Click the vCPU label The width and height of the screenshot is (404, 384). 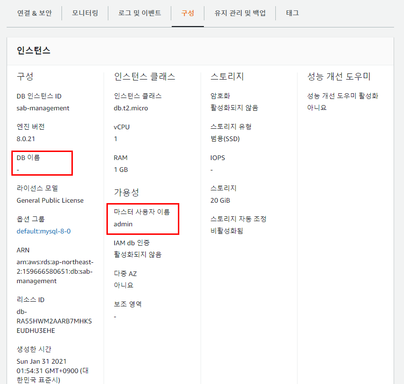(x=122, y=127)
